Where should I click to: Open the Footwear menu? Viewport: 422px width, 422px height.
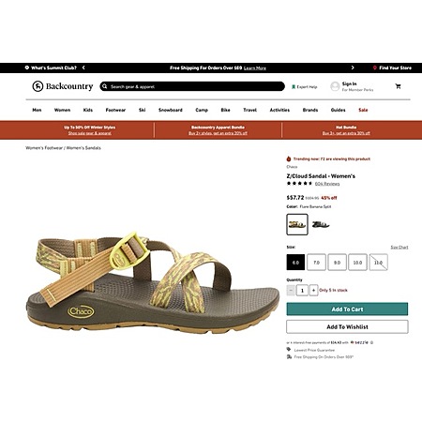pos(115,110)
